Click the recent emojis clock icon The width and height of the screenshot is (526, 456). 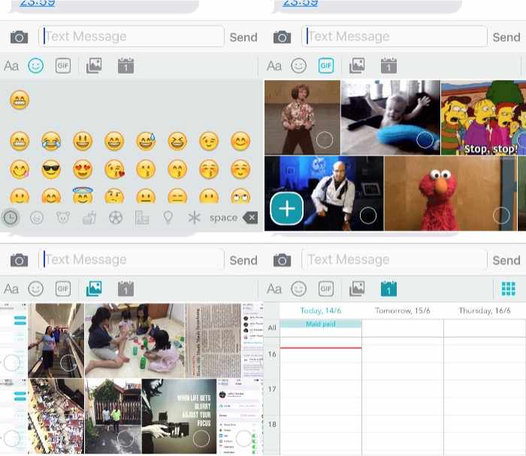(11, 218)
